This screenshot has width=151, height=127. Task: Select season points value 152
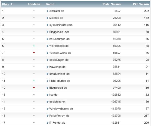[146, 18]
